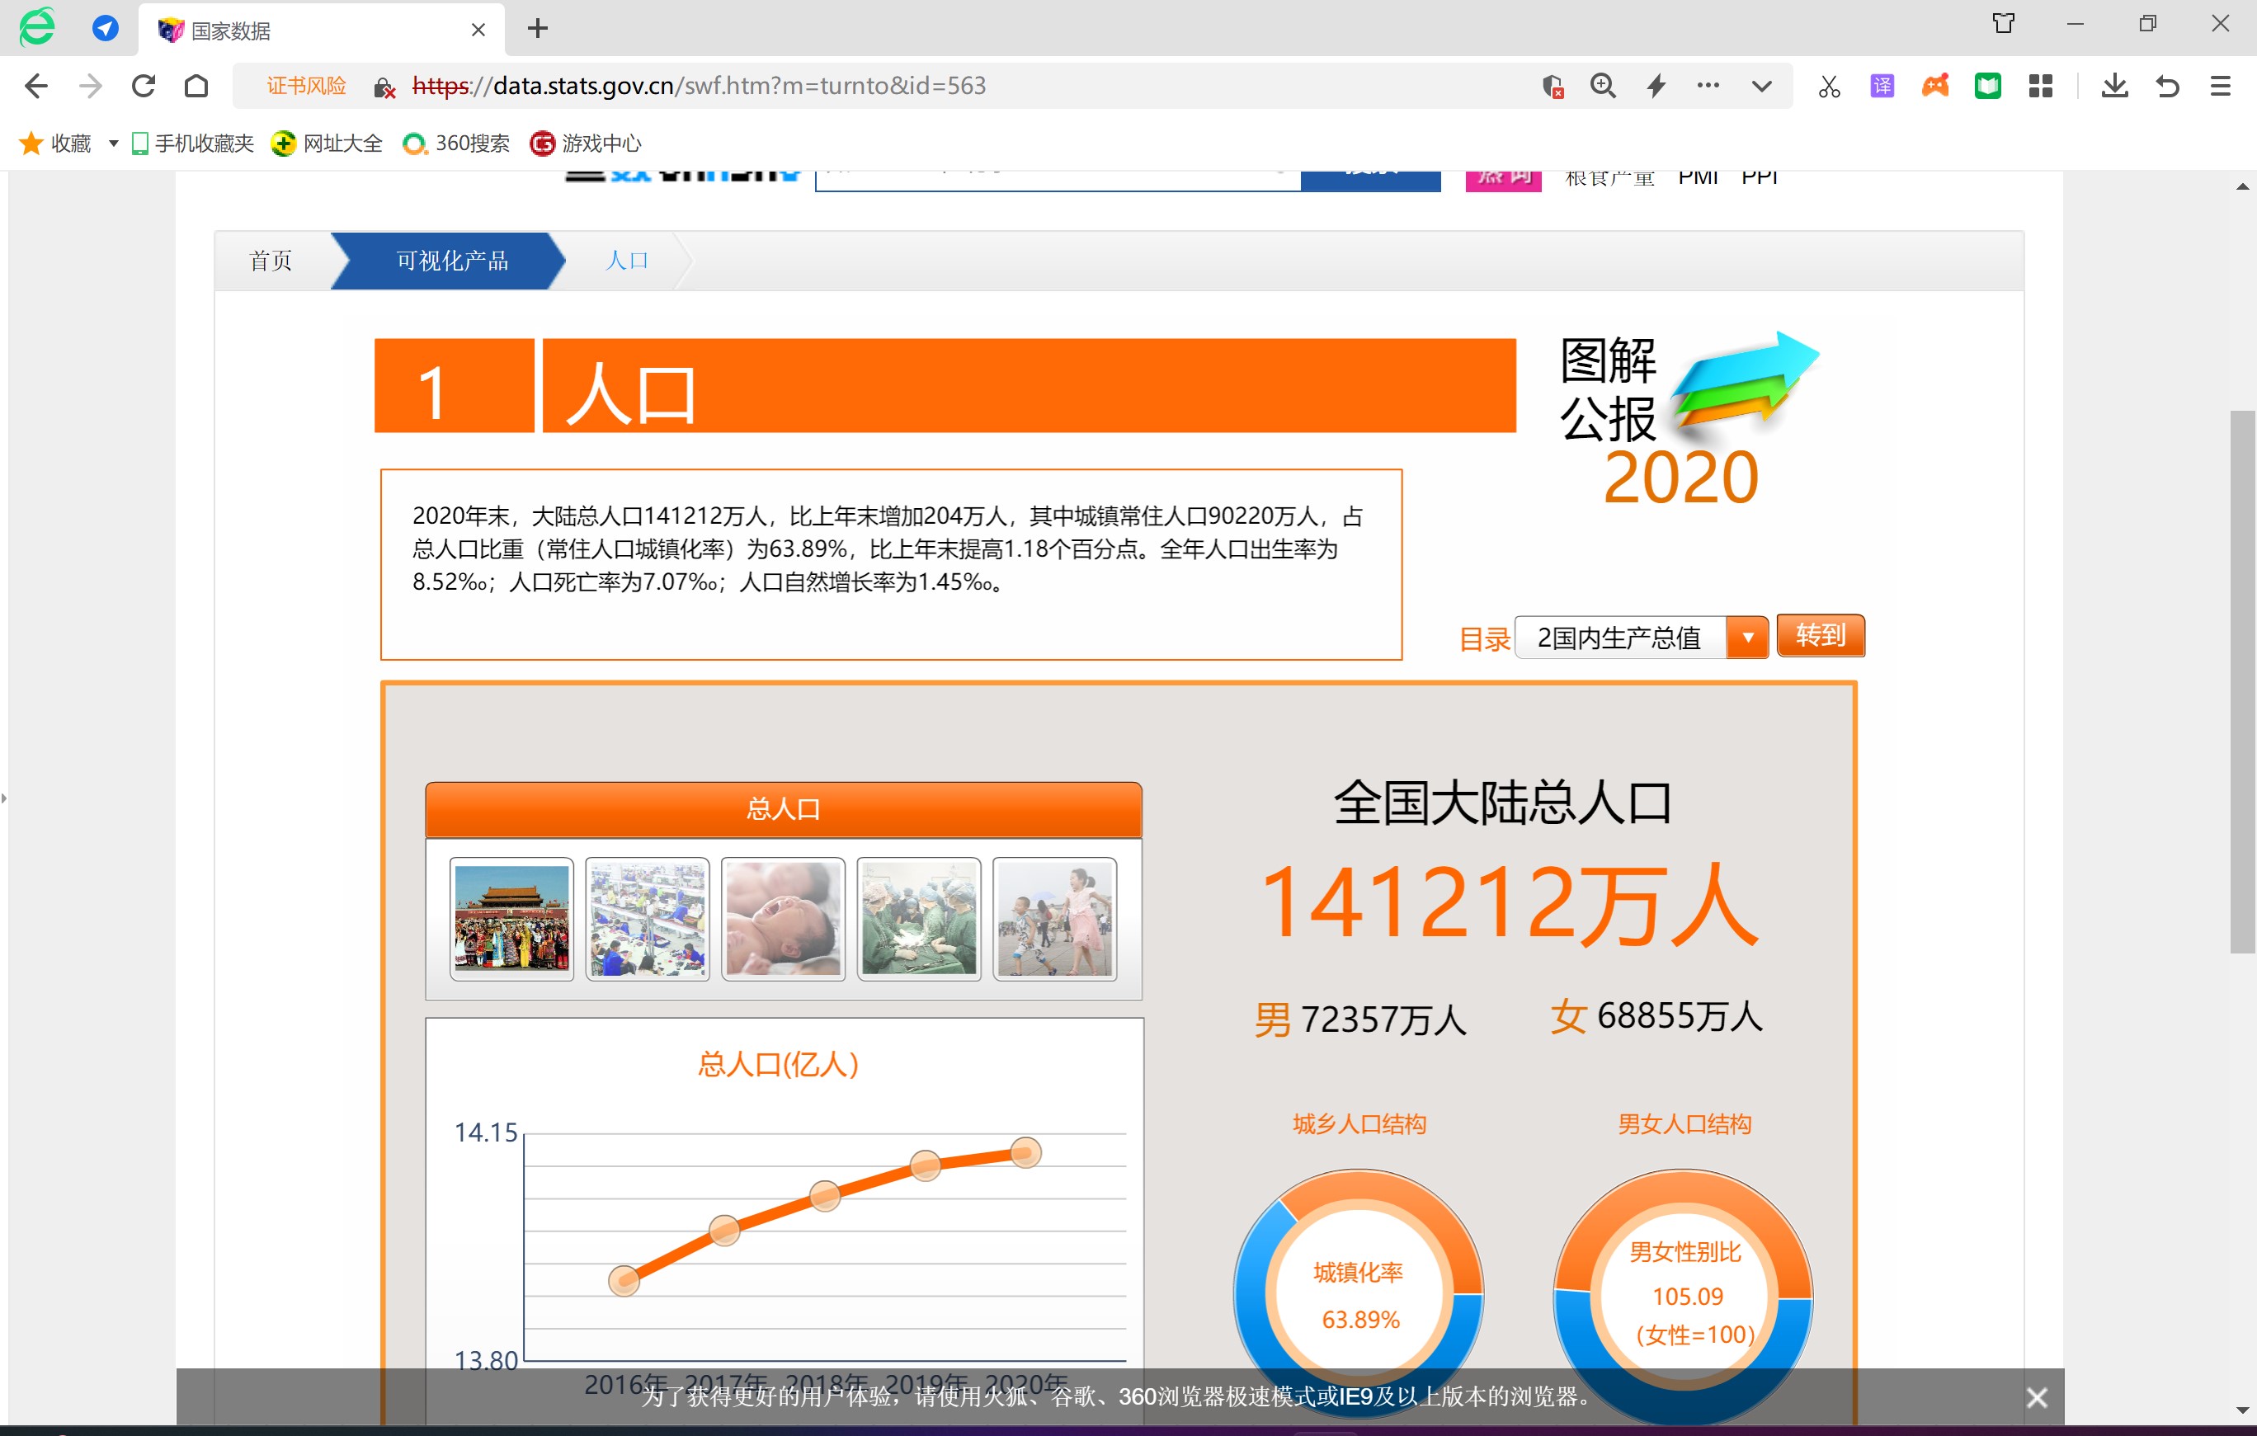Click the browser reload page icon
This screenshot has width=2257, height=1436.
click(x=144, y=87)
